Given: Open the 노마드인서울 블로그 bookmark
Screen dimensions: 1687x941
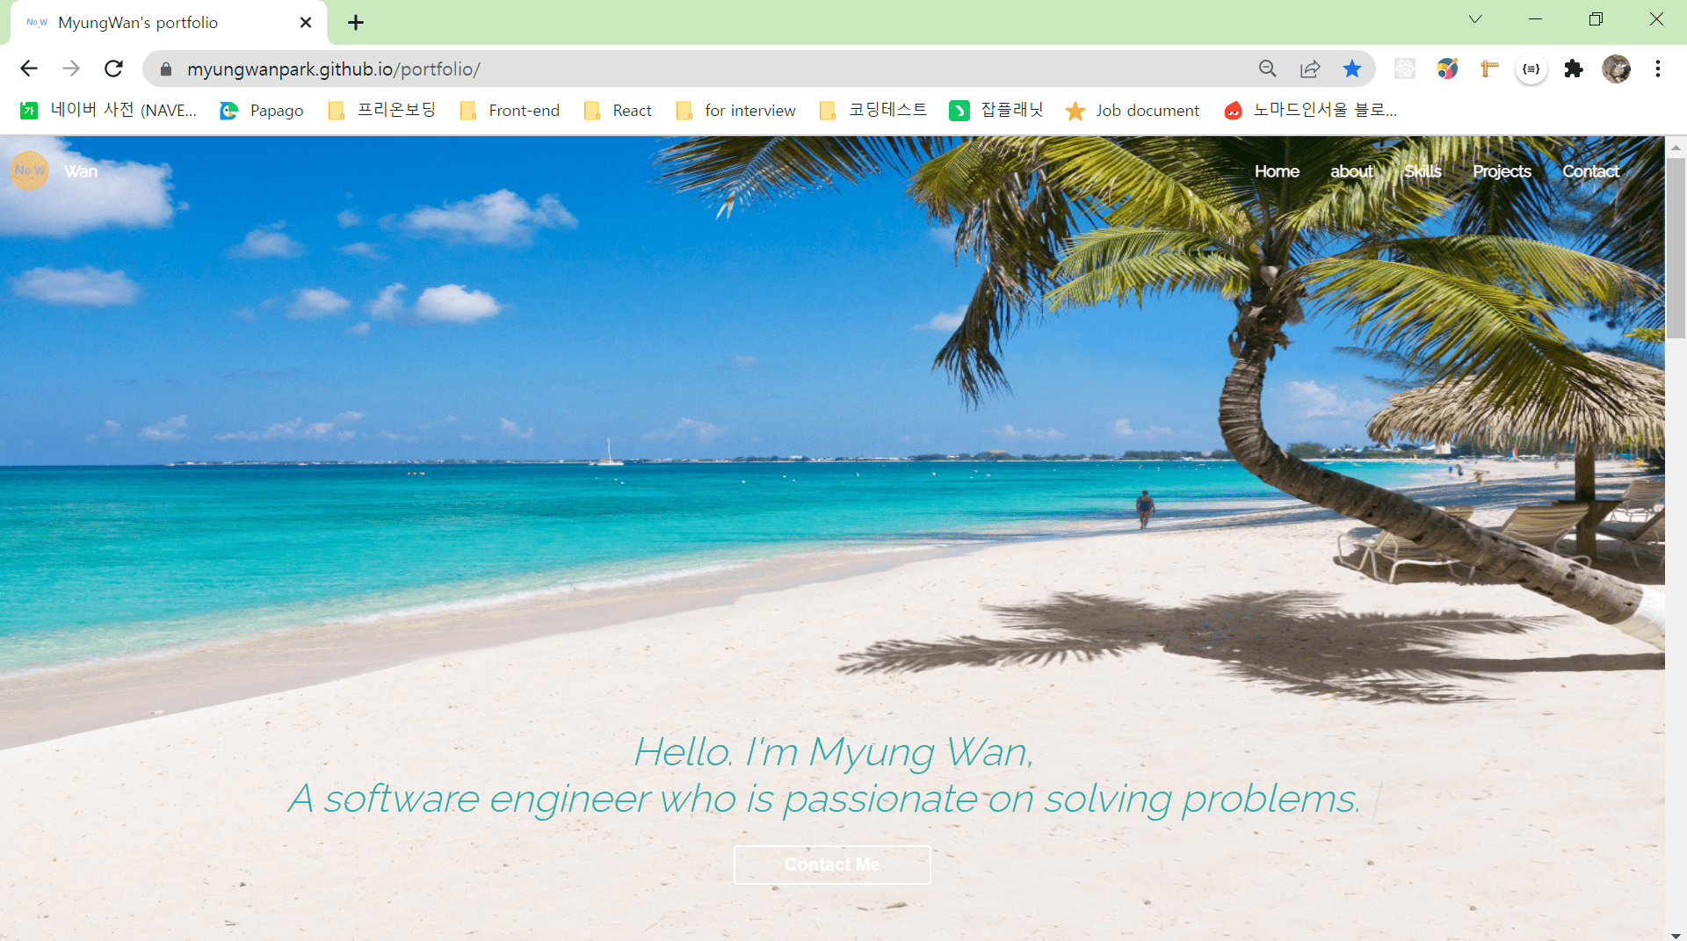Looking at the screenshot, I should click(x=1310, y=110).
